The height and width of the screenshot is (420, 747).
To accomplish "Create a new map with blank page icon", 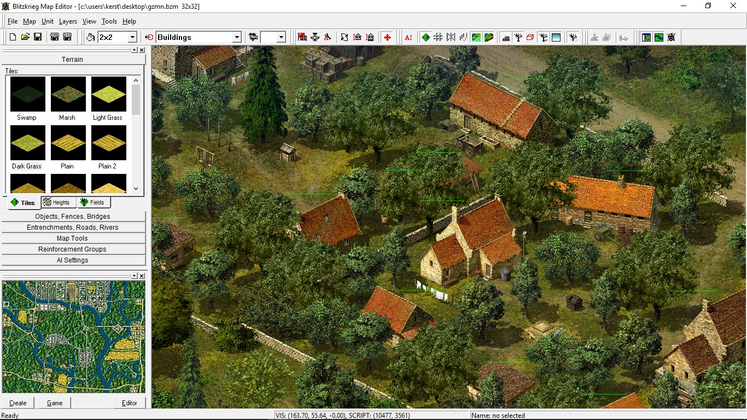I will 13,37.
